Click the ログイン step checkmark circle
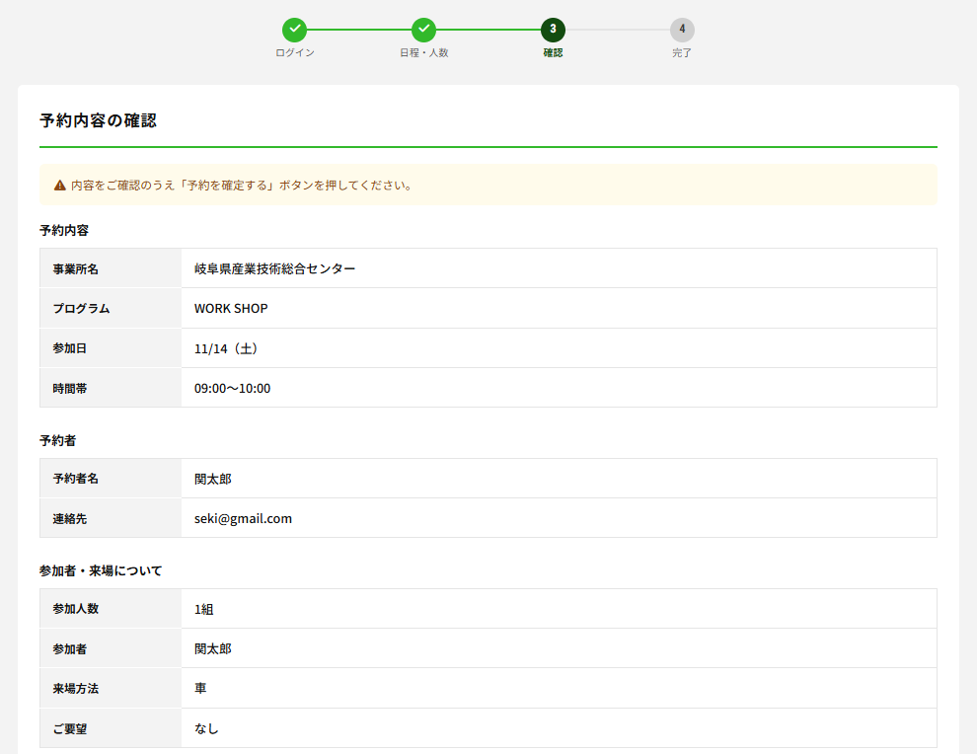977x754 pixels. [x=295, y=30]
